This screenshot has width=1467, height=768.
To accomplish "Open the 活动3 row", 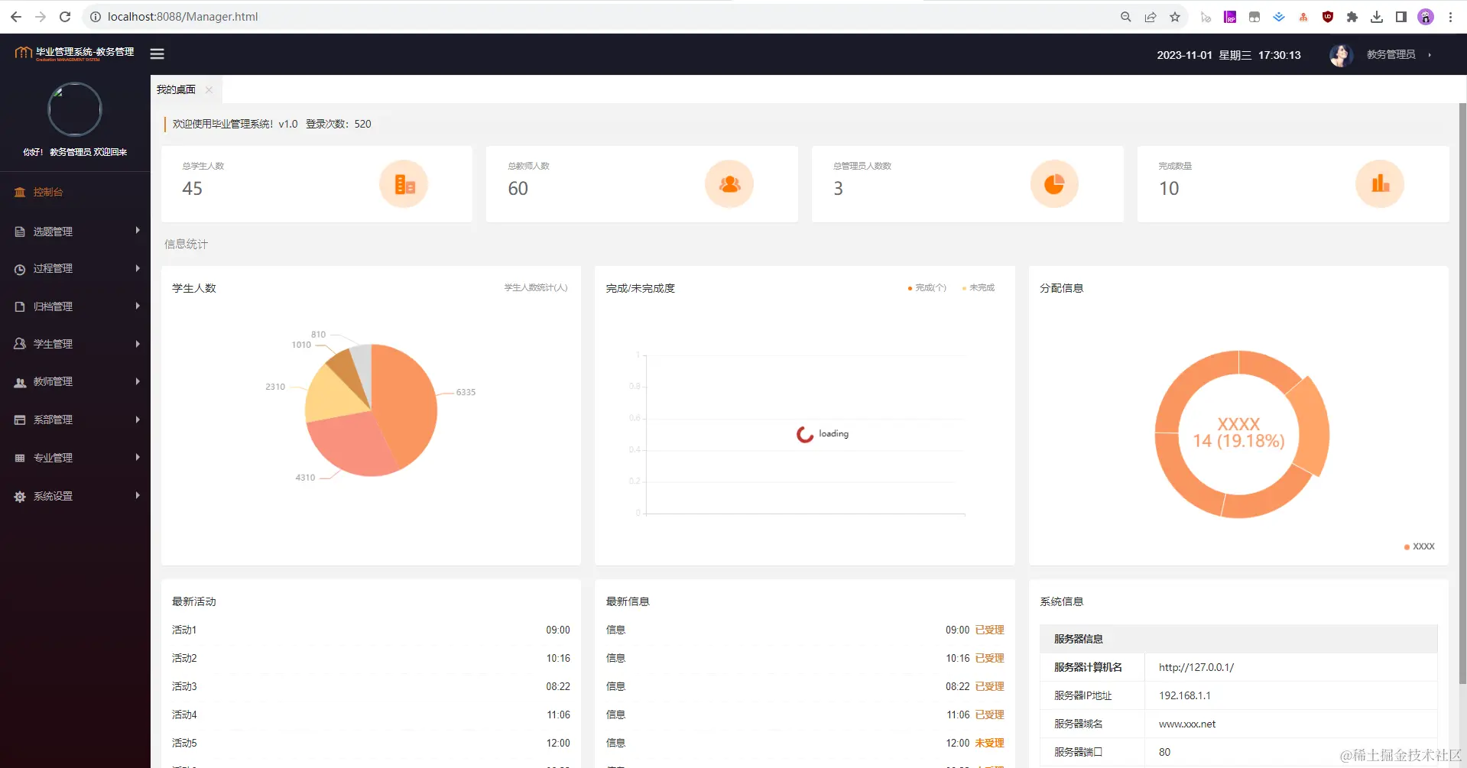I will click(371, 686).
